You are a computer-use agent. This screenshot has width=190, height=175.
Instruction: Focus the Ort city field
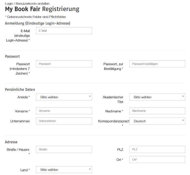click(x=157, y=160)
